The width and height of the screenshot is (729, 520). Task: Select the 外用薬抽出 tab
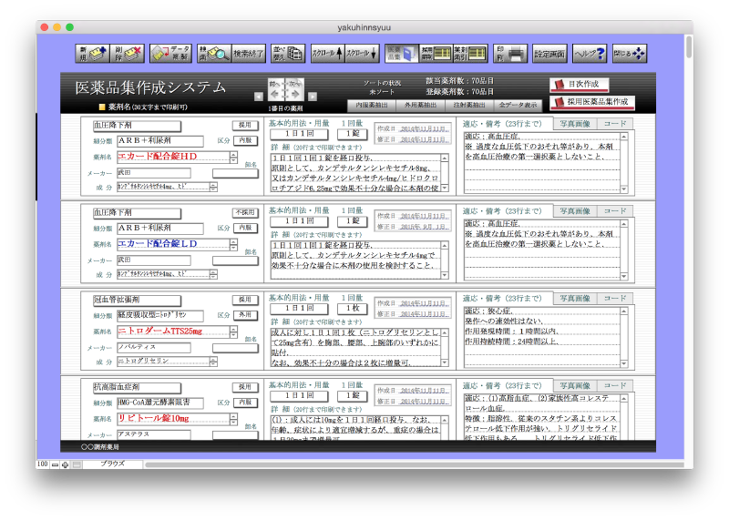point(420,106)
